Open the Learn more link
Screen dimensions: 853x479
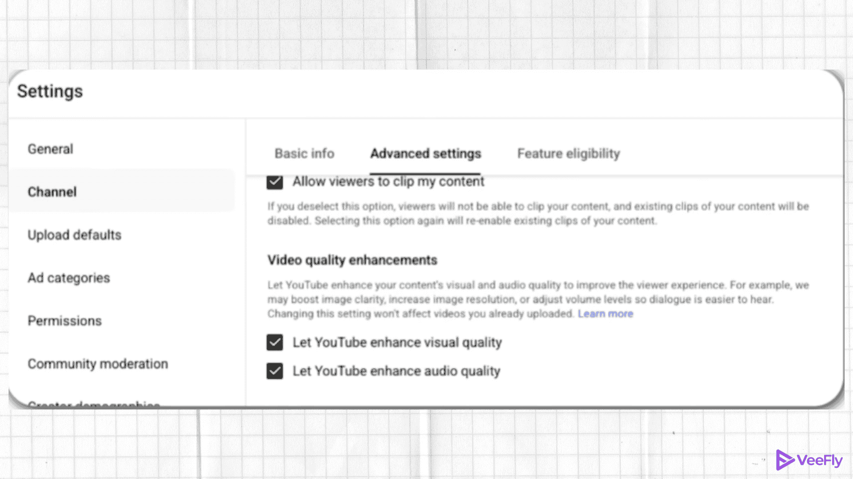[606, 314]
